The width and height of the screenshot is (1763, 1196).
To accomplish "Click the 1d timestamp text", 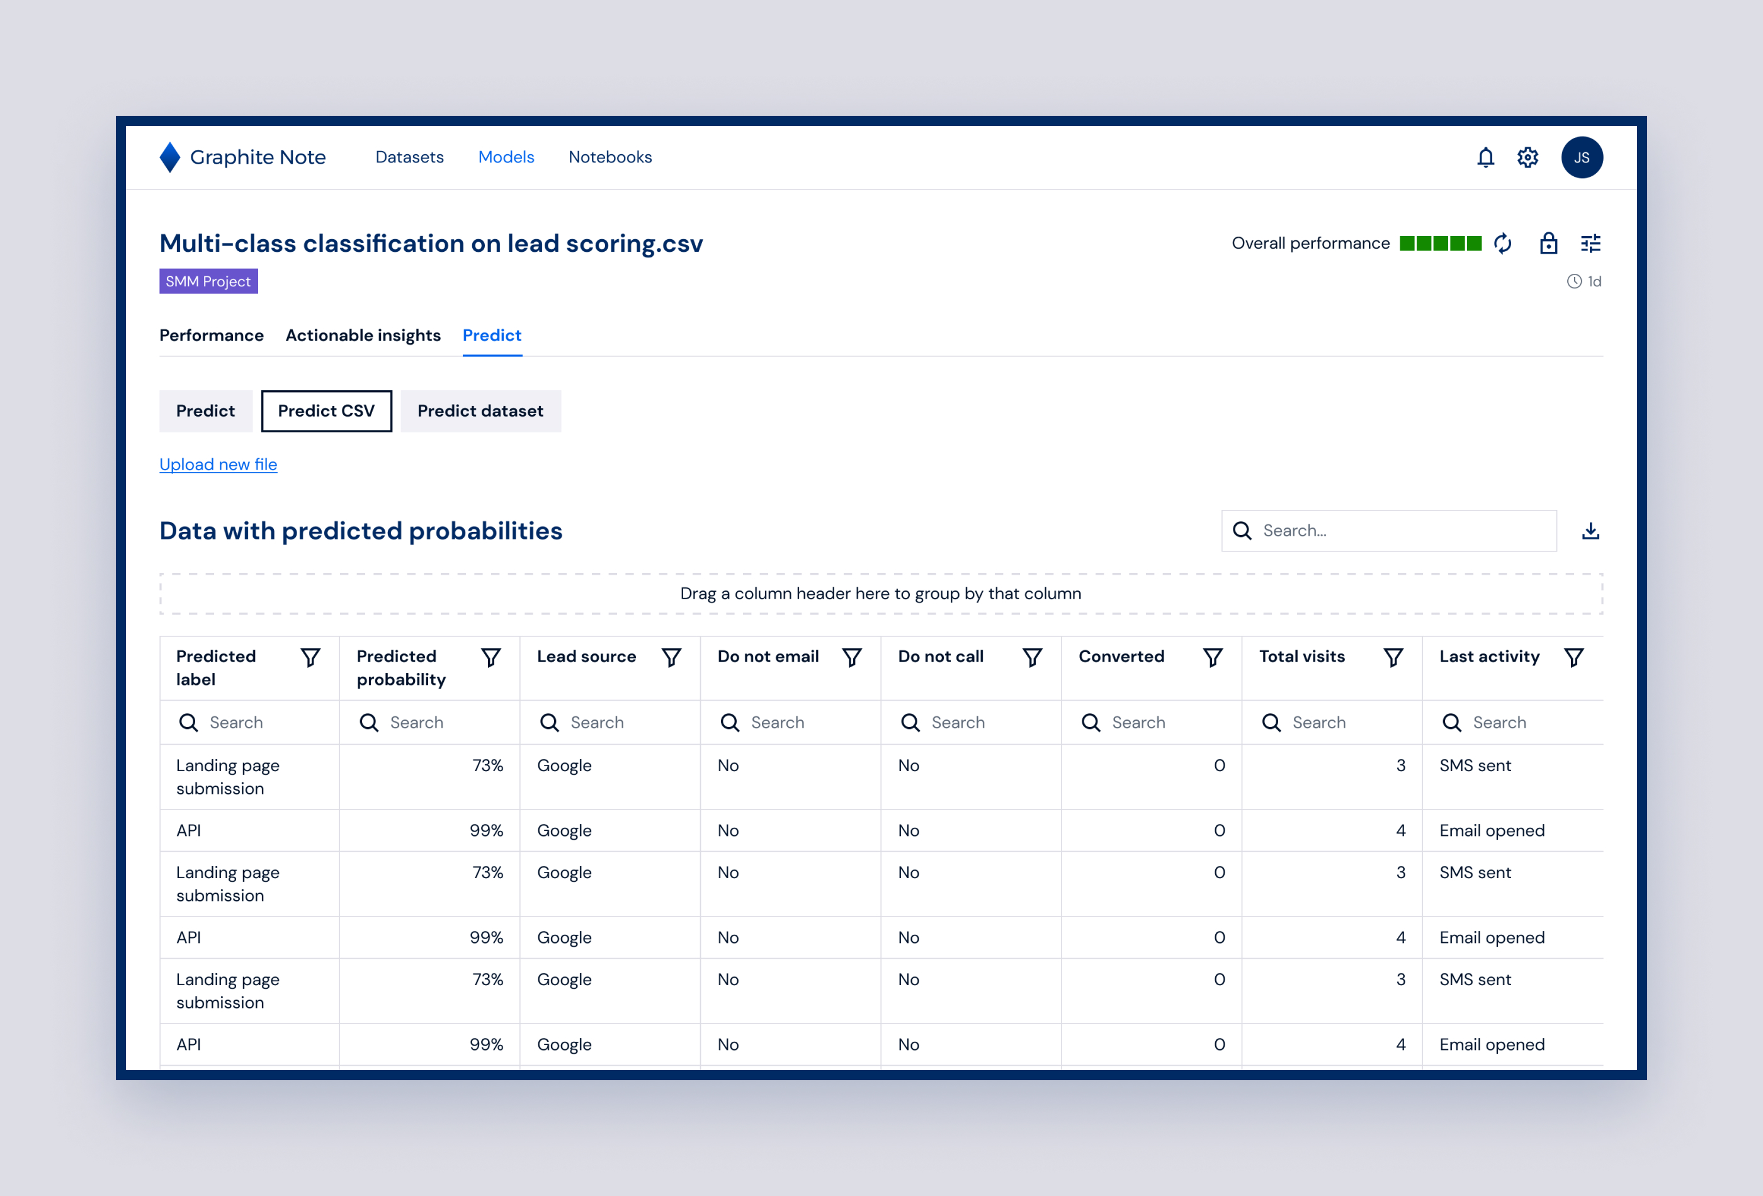I will coord(1595,281).
